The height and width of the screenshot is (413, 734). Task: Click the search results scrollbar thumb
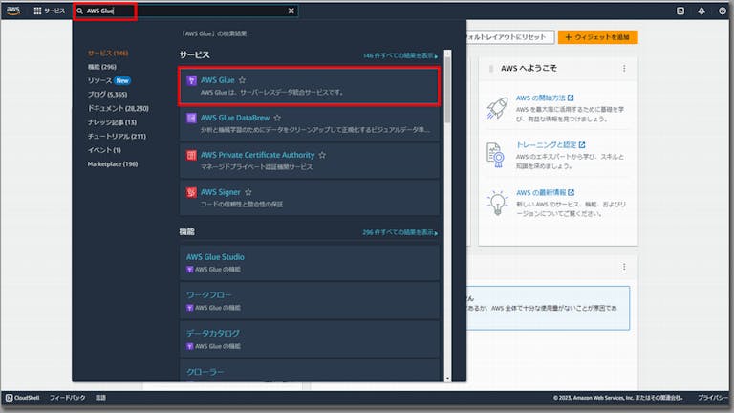(447, 90)
